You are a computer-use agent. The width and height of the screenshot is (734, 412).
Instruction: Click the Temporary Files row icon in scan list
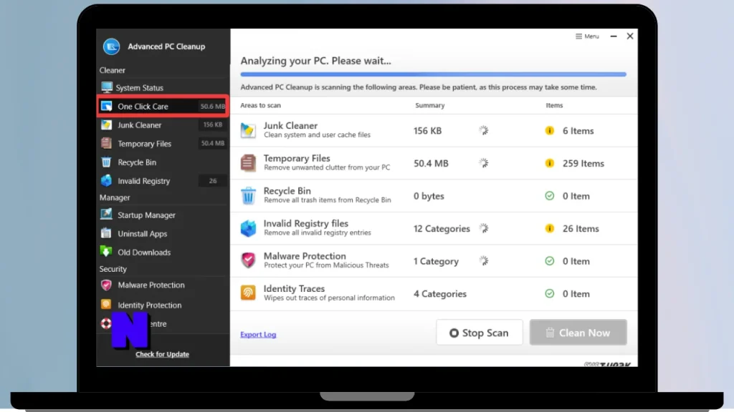[x=248, y=163]
